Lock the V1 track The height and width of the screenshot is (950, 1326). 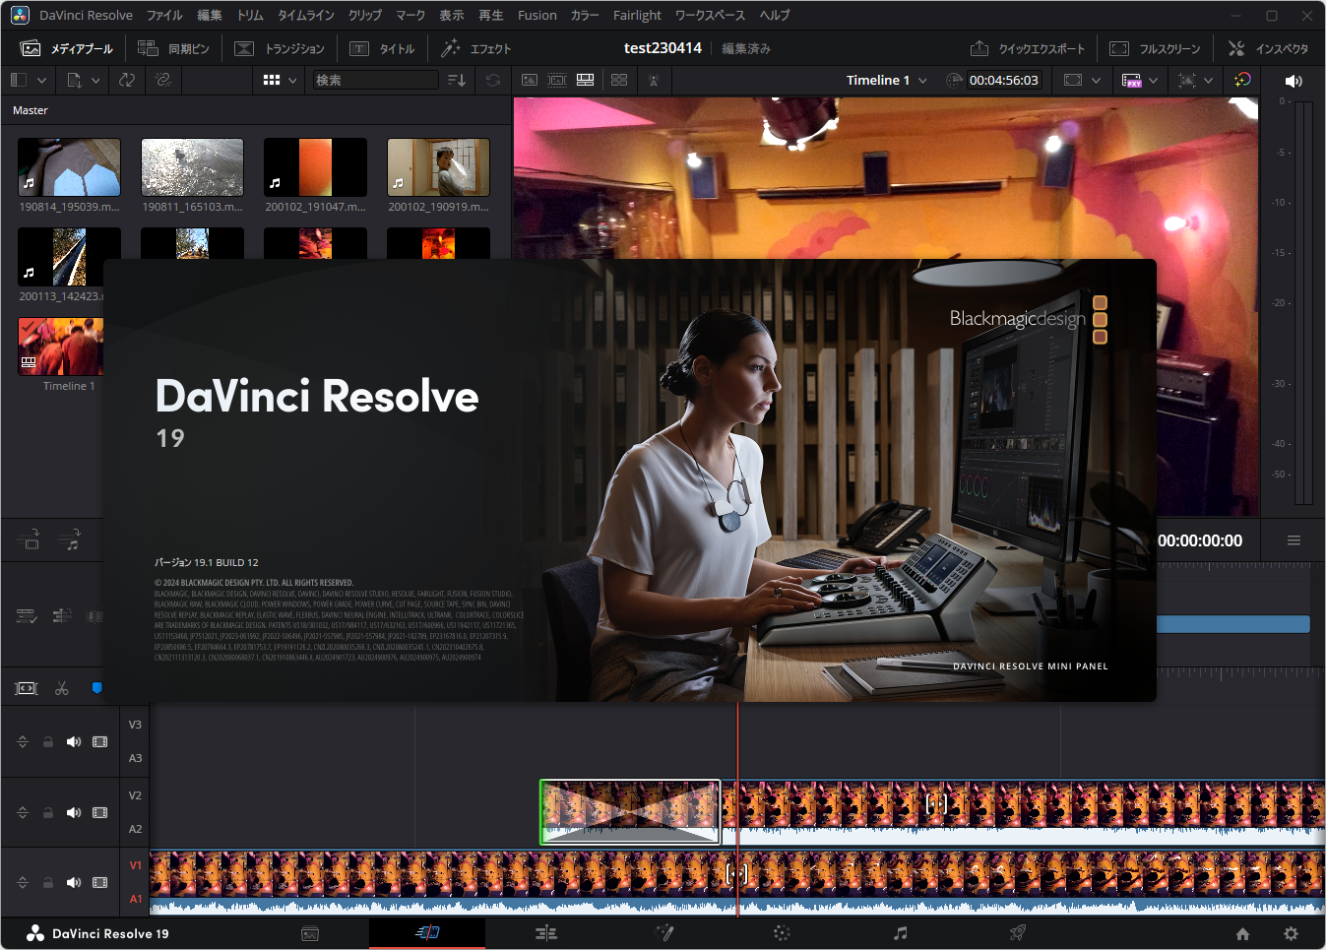point(46,882)
